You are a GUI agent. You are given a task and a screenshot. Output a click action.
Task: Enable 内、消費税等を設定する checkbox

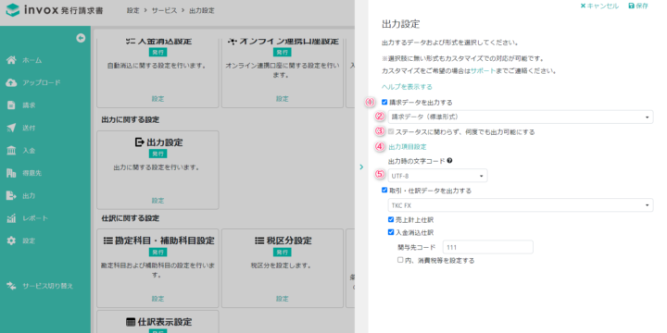[x=400, y=260]
